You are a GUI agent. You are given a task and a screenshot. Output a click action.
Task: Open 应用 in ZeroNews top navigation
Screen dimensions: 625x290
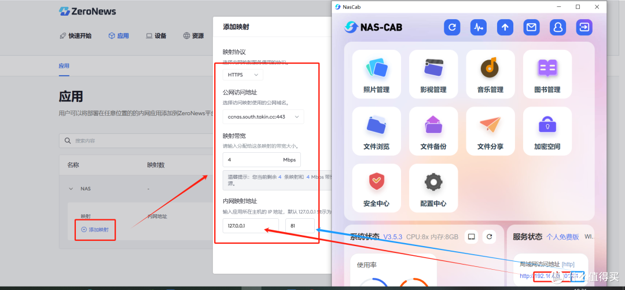click(119, 36)
